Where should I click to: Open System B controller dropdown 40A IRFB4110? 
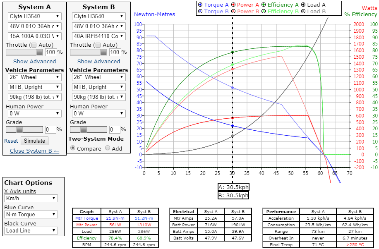99,36
